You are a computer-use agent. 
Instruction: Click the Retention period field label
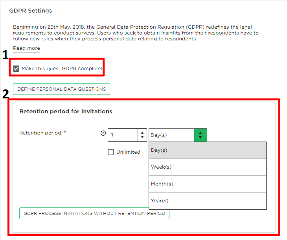42,133
